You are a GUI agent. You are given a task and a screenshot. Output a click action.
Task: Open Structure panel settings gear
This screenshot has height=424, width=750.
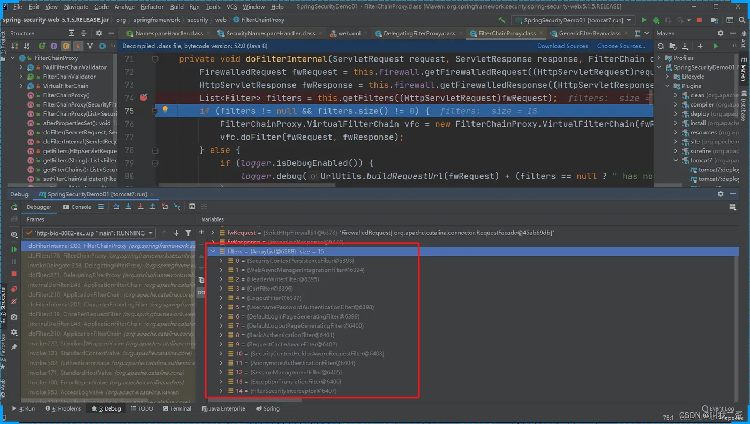point(99,33)
